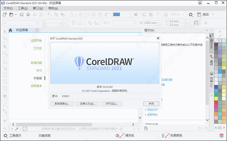Click the lock icon below hints panel

tap(146, 128)
